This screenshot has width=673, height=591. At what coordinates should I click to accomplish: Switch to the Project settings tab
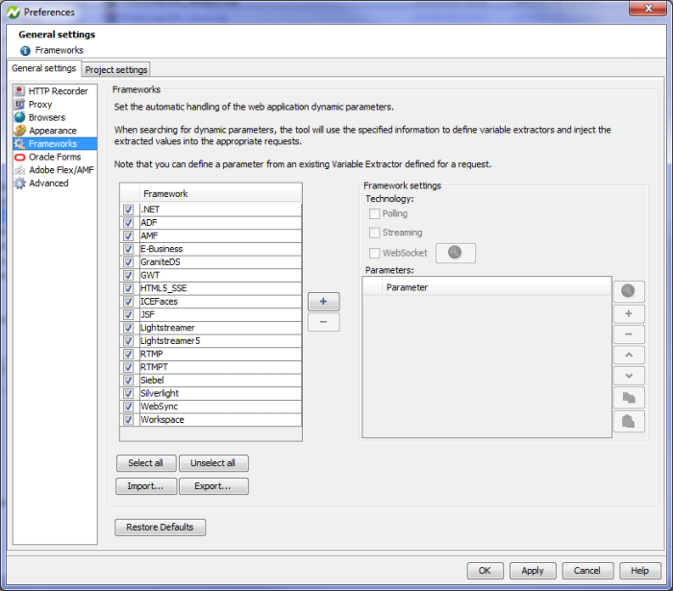[116, 70]
